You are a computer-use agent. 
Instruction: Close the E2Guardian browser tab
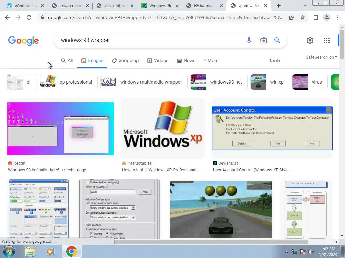point(222,6)
